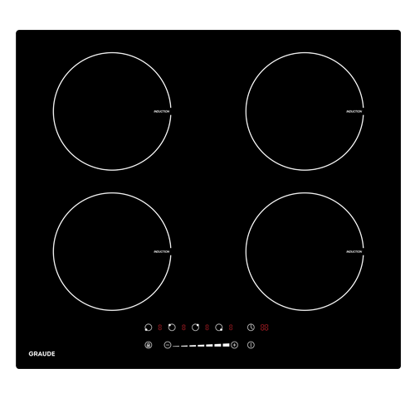Select the rear-left zone icon
415x398 pixels.
pos(172,328)
